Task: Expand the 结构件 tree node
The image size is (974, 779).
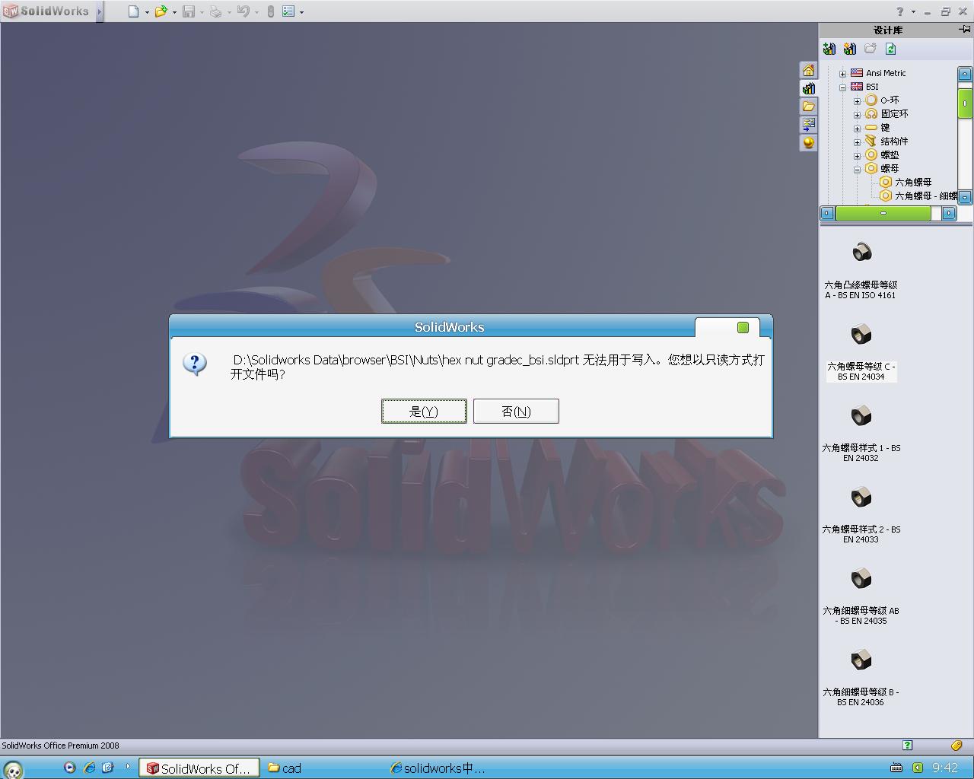Action: click(857, 142)
